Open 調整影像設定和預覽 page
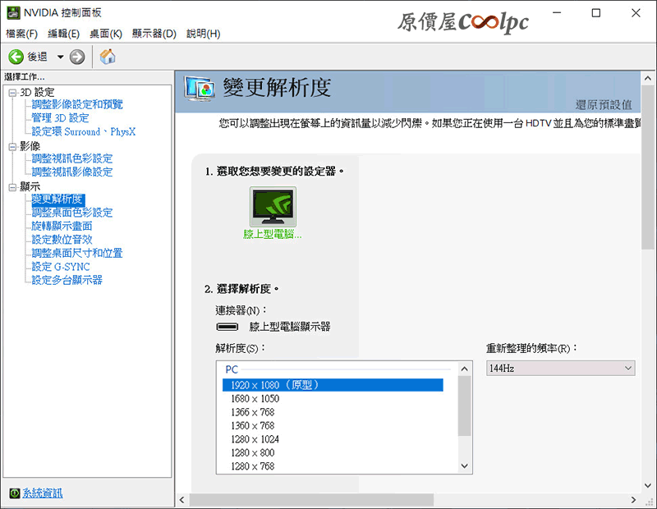The height and width of the screenshot is (509, 657). (x=77, y=104)
